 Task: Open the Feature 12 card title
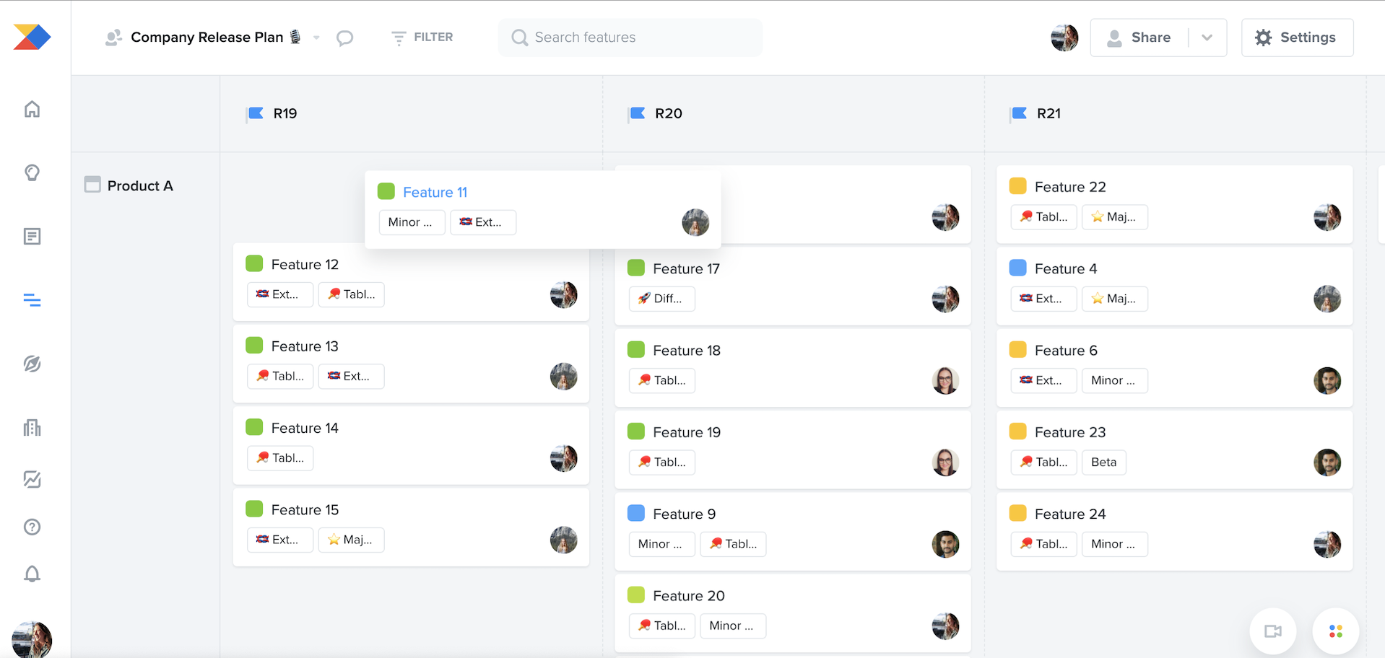(305, 264)
